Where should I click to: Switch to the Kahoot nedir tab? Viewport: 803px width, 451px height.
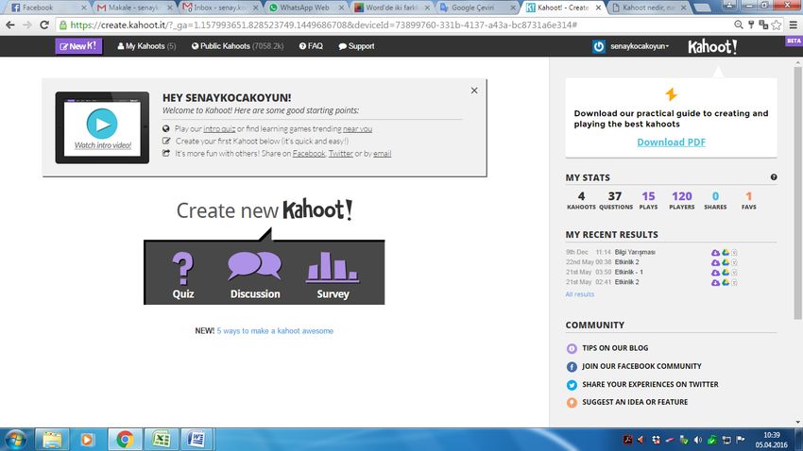[x=649, y=8]
